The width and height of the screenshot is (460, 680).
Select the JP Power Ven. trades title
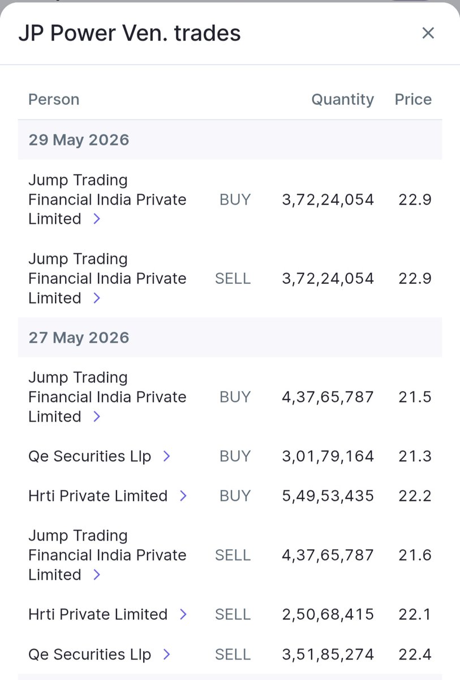130,33
